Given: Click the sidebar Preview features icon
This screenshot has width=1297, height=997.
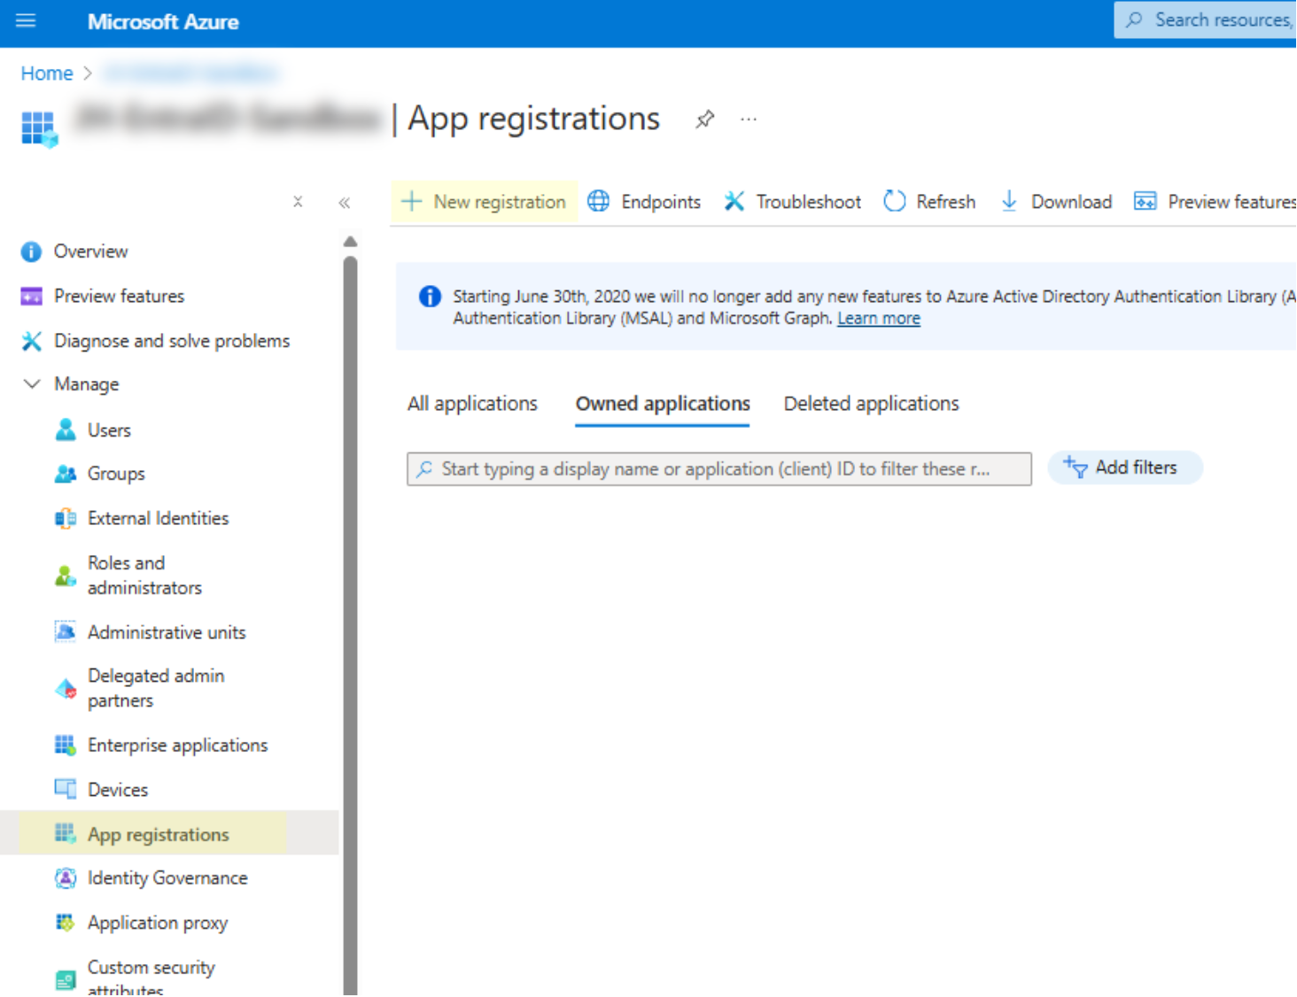Looking at the screenshot, I should [31, 296].
